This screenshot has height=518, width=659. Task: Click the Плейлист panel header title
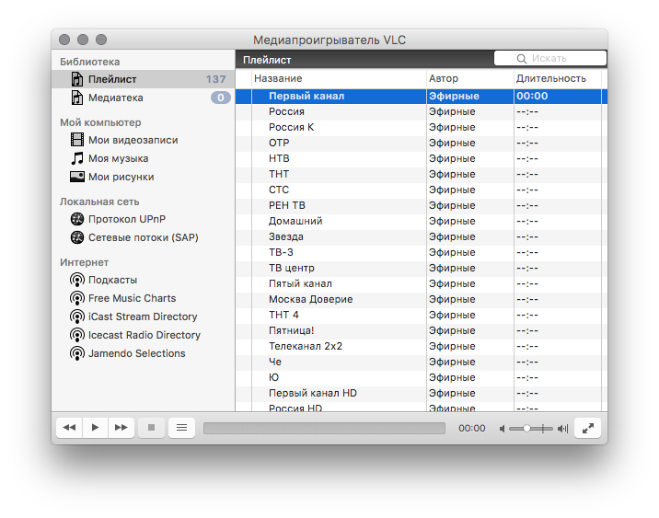(x=267, y=60)
